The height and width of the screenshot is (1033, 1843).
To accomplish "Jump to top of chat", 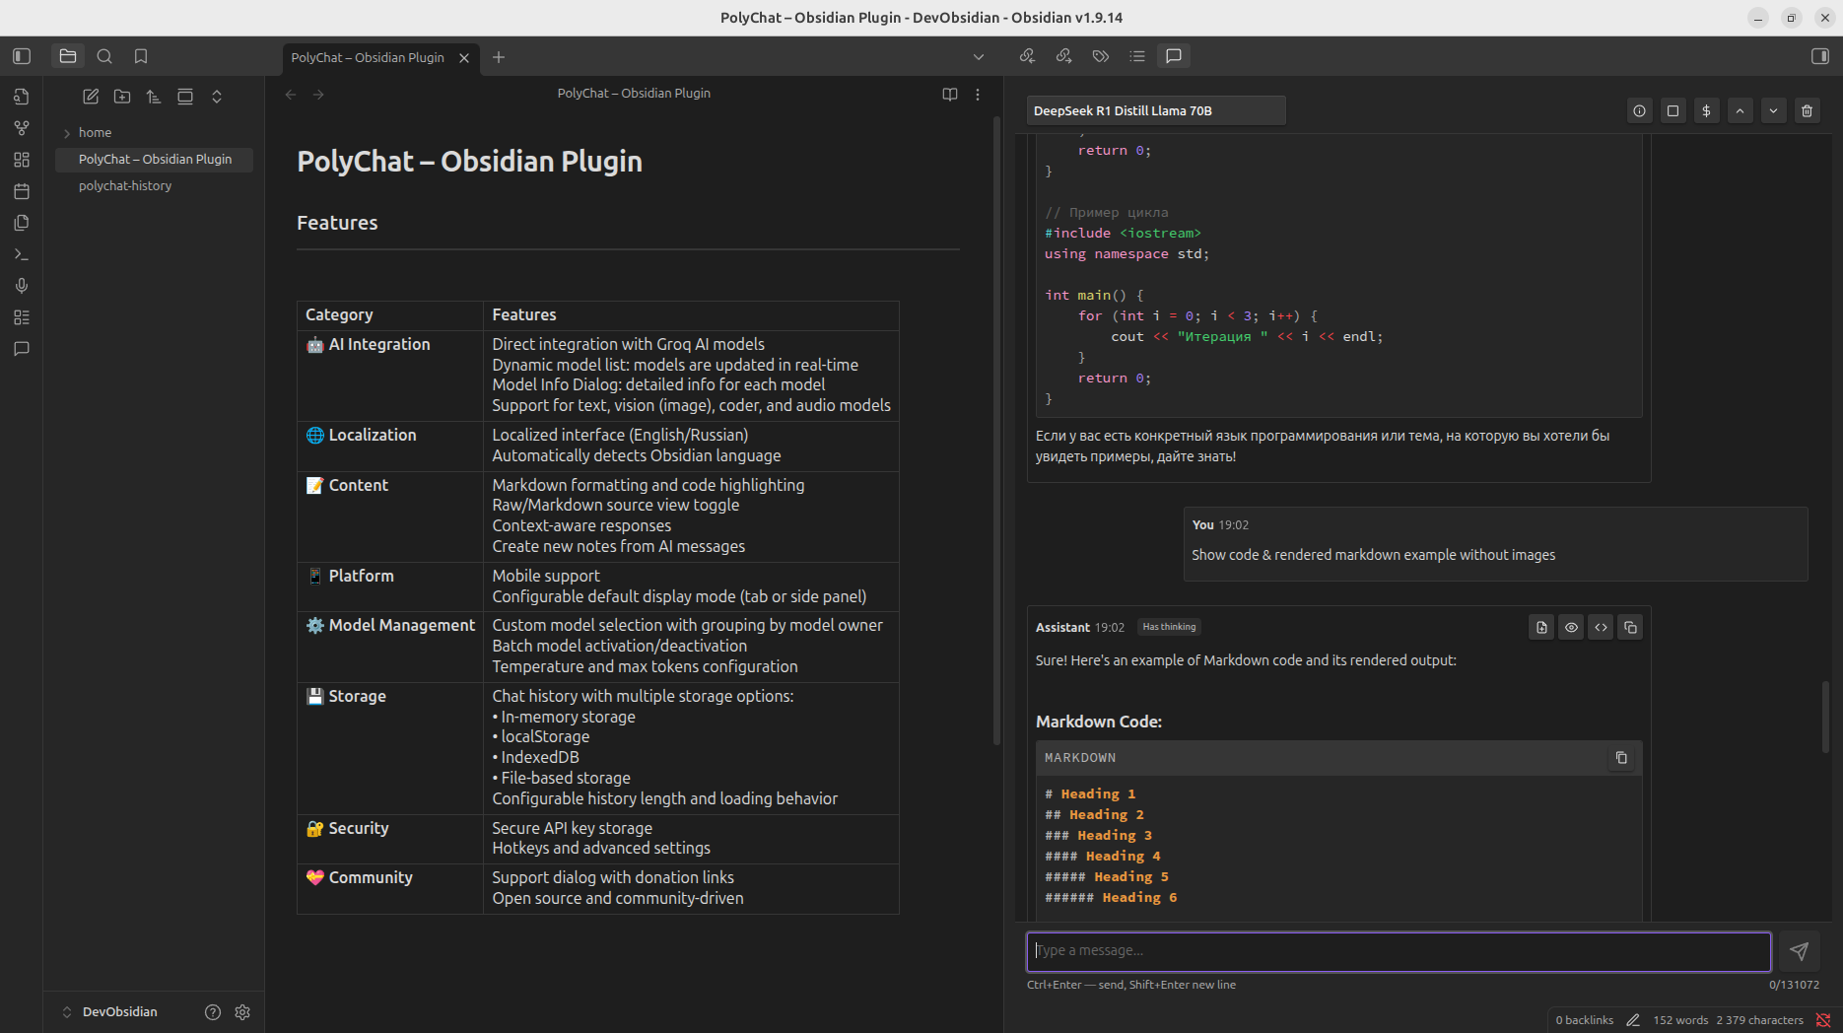I will (1741, 111).
